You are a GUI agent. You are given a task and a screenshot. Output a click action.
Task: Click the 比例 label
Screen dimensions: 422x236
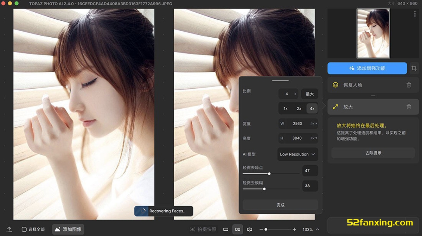(247, 91)
